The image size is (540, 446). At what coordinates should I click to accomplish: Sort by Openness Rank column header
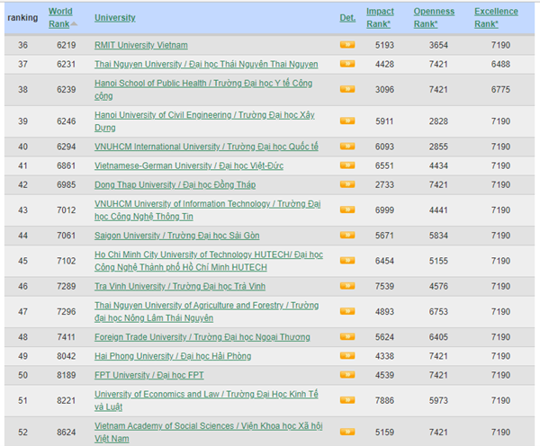click(434, 18)
